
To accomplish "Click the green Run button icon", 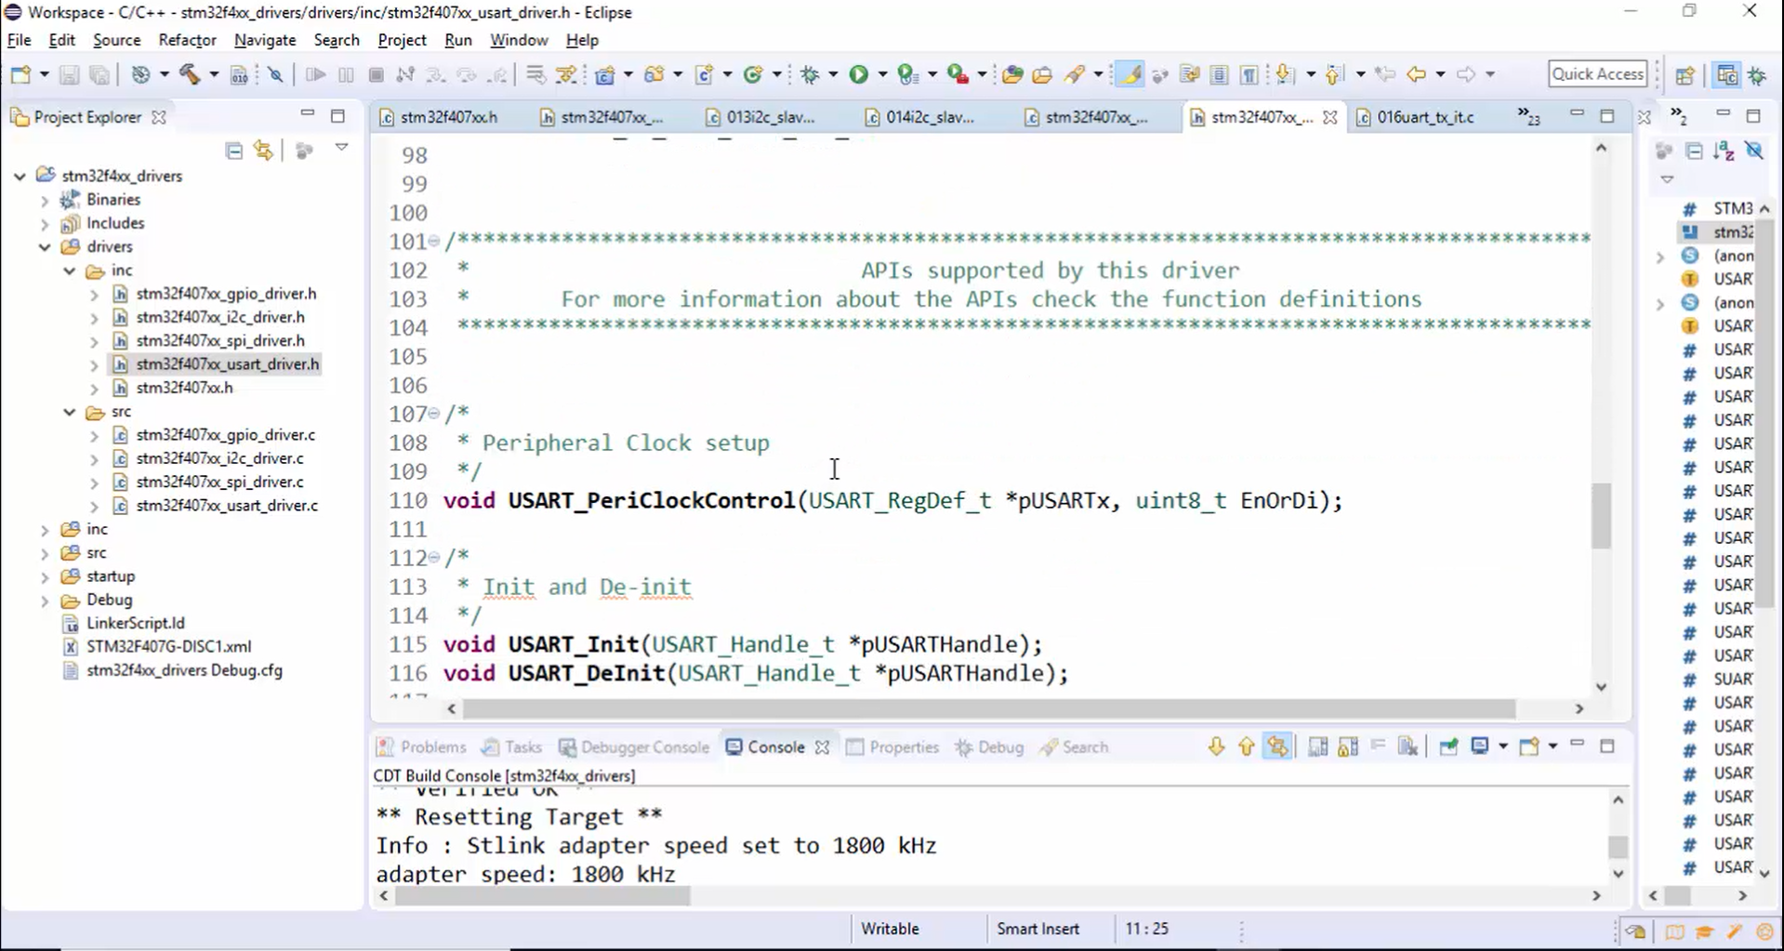I will [859, 74].
